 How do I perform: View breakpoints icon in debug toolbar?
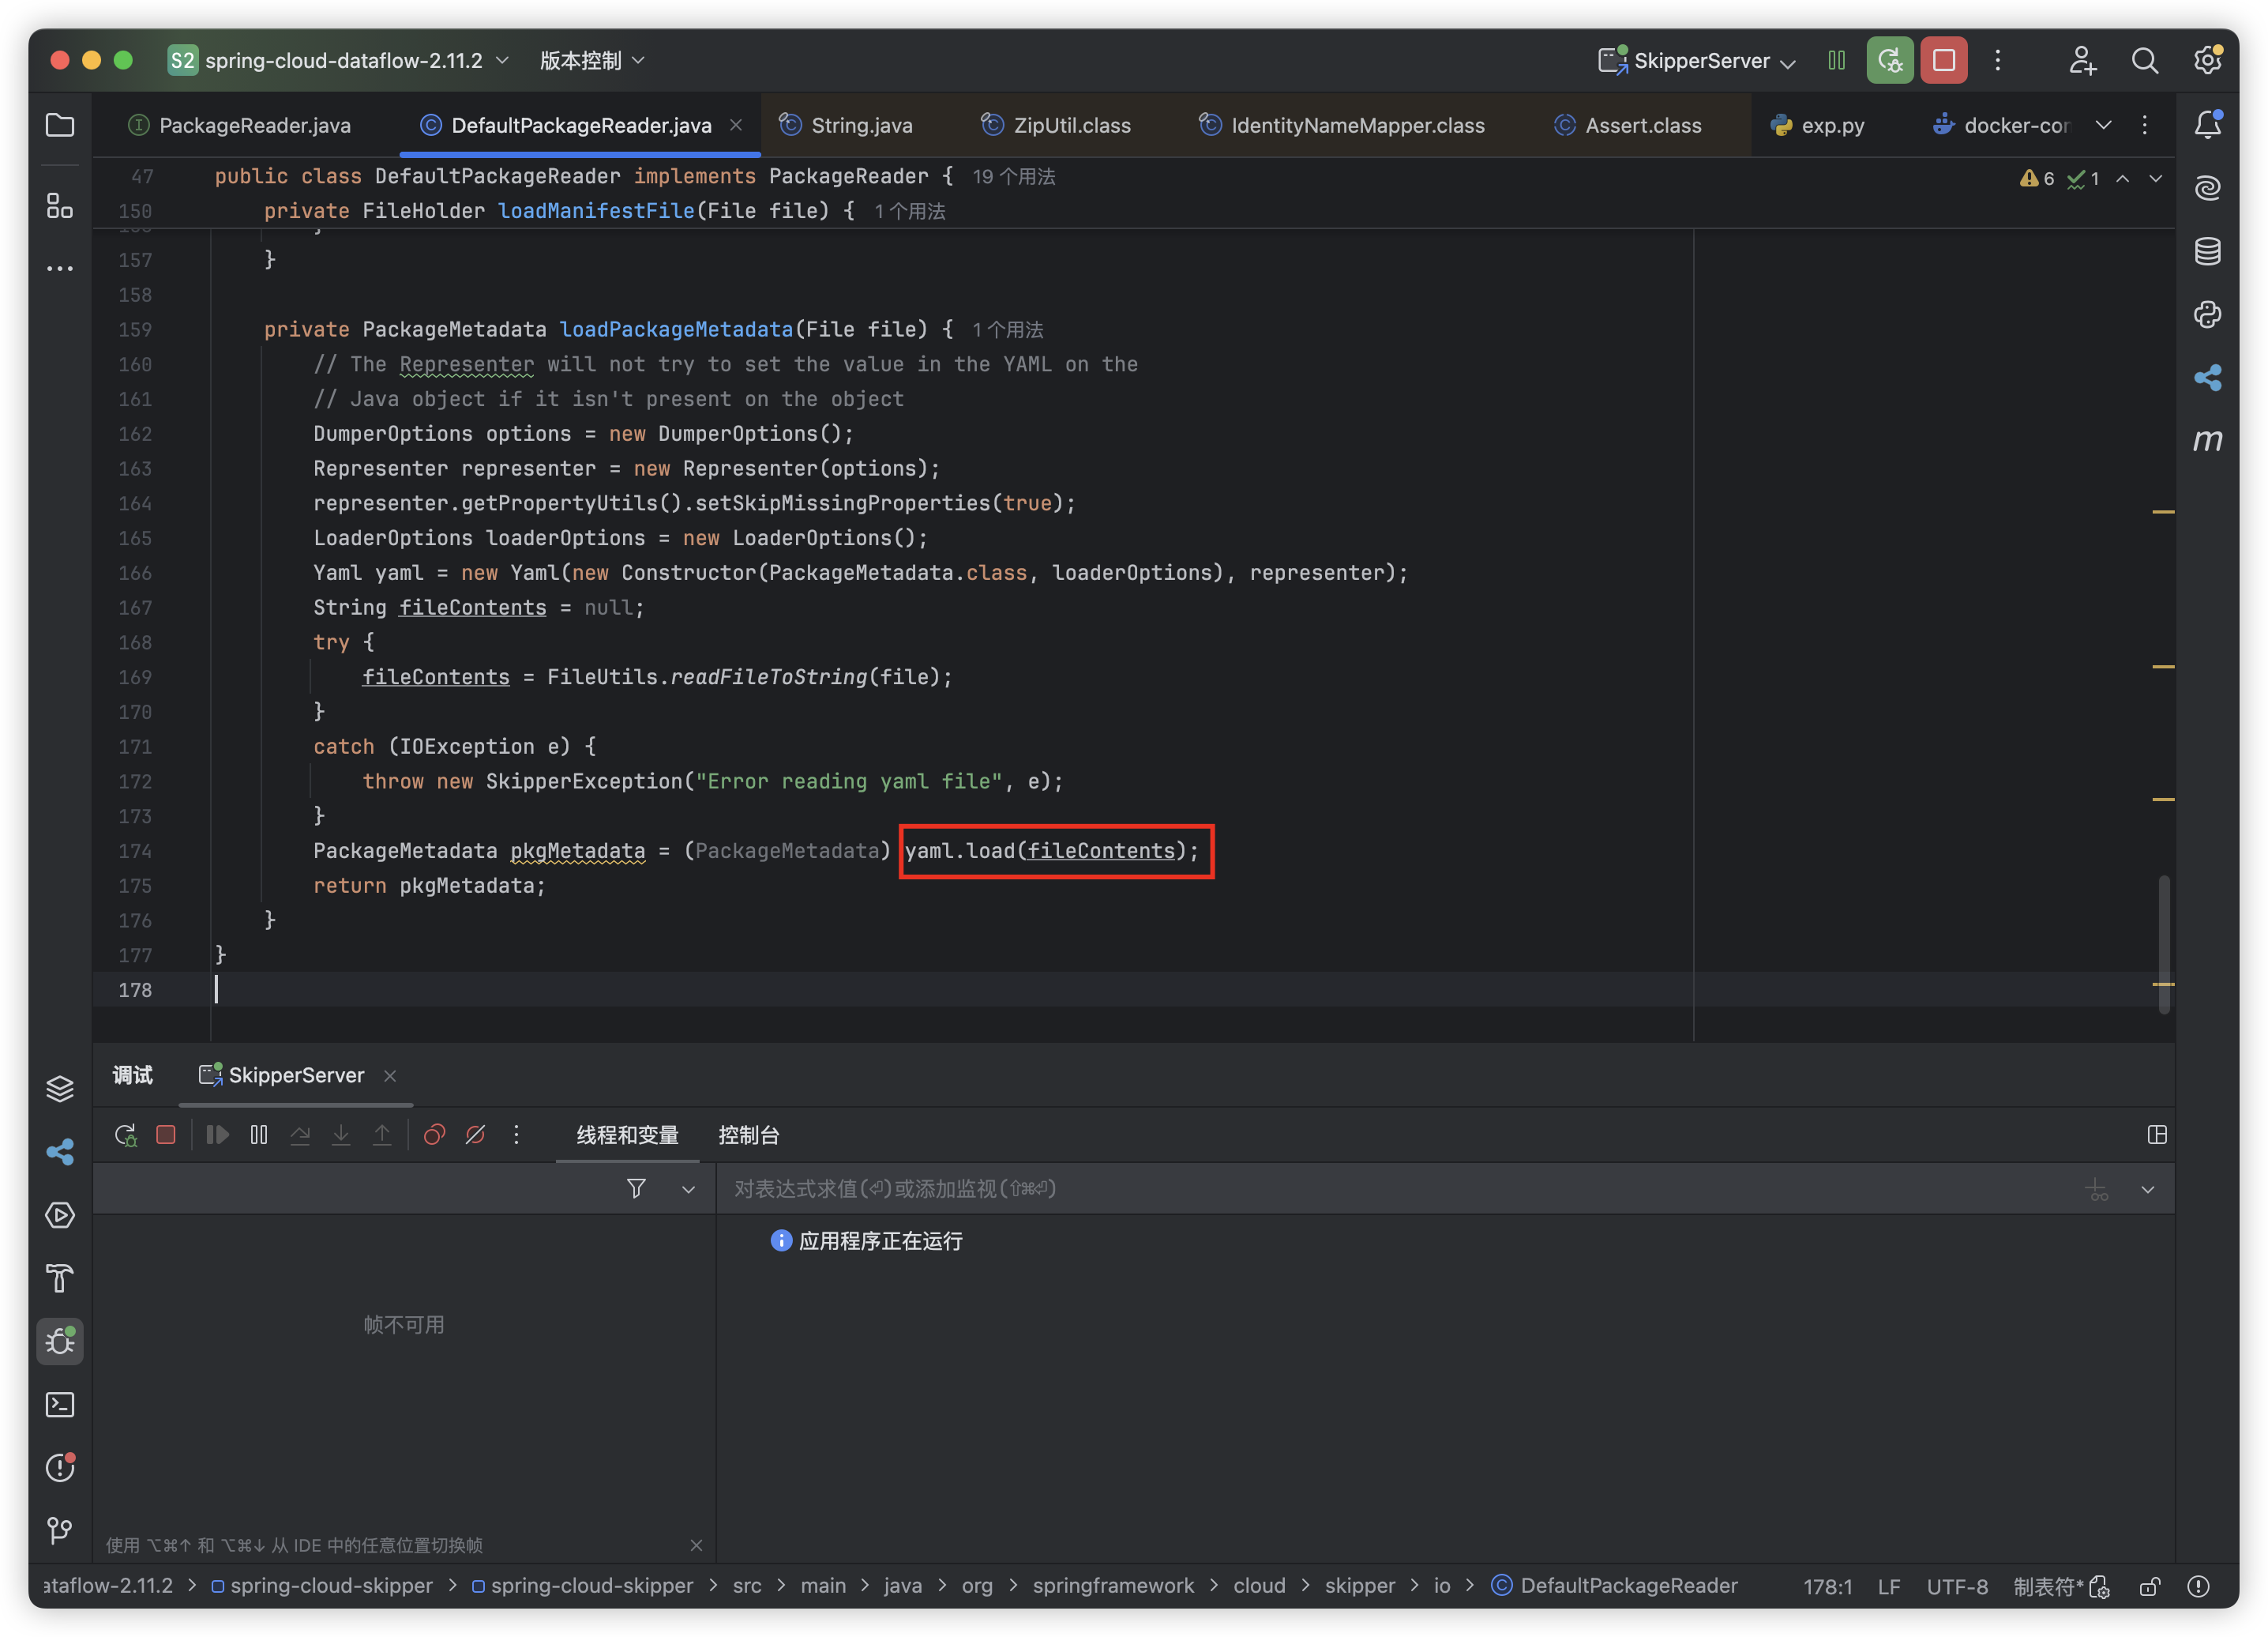(434, 1135)
